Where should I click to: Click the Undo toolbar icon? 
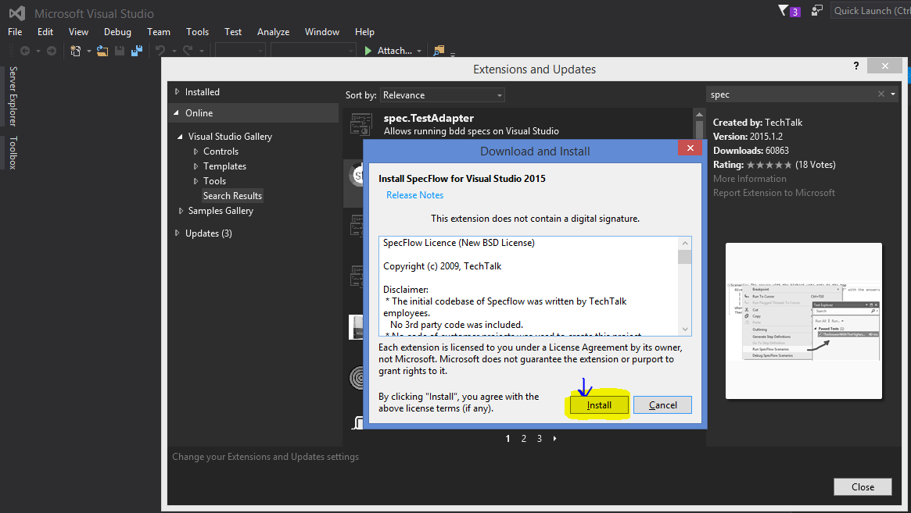click(160, 50)
